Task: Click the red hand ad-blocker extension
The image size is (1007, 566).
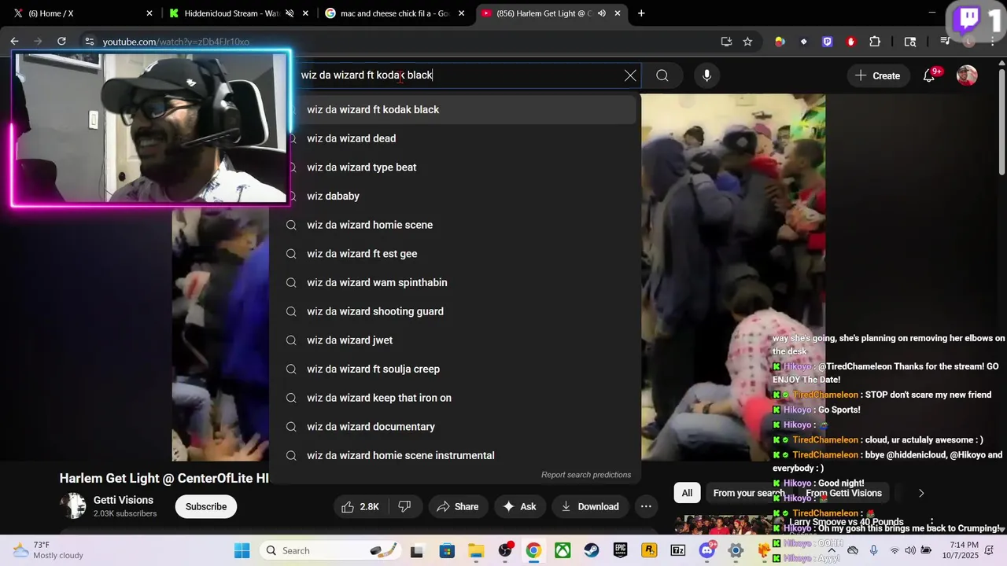Action: pos(851,42)
